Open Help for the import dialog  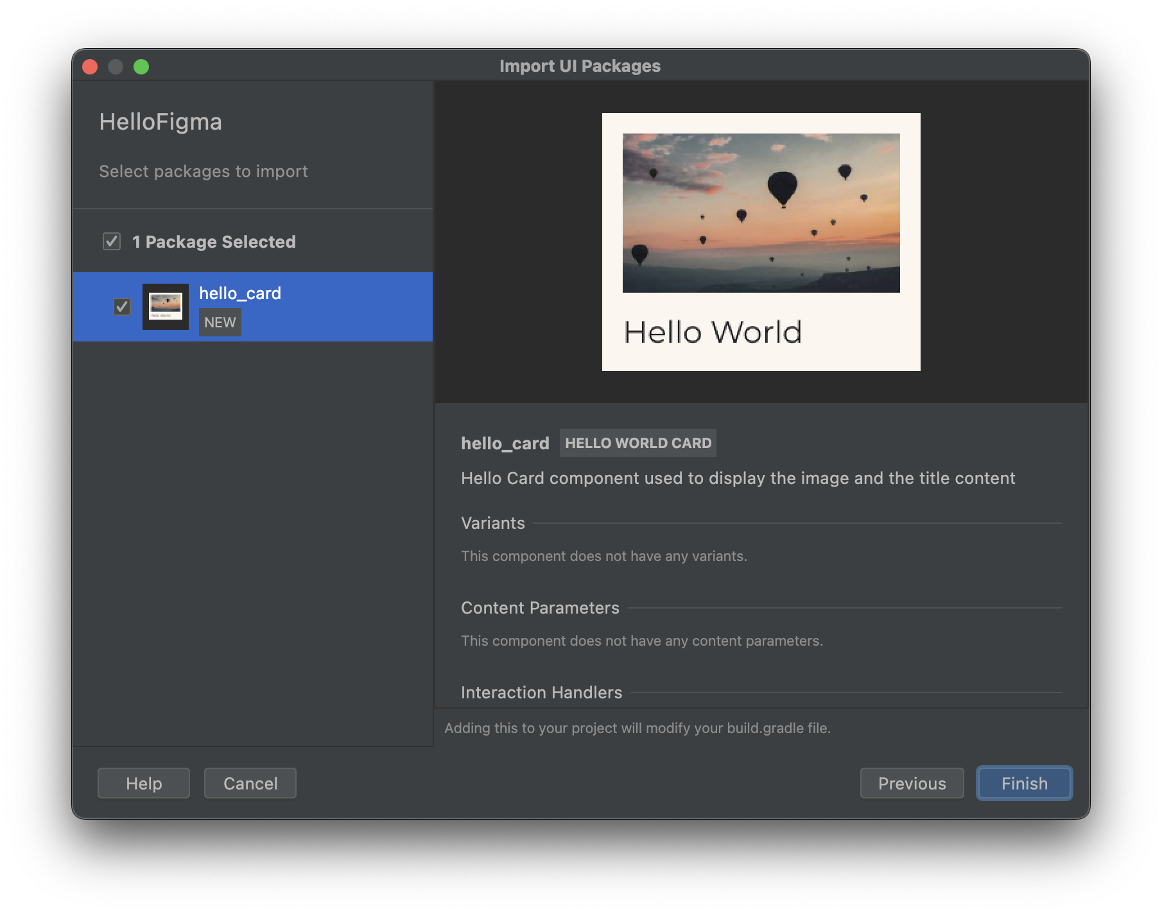[144, 783]
